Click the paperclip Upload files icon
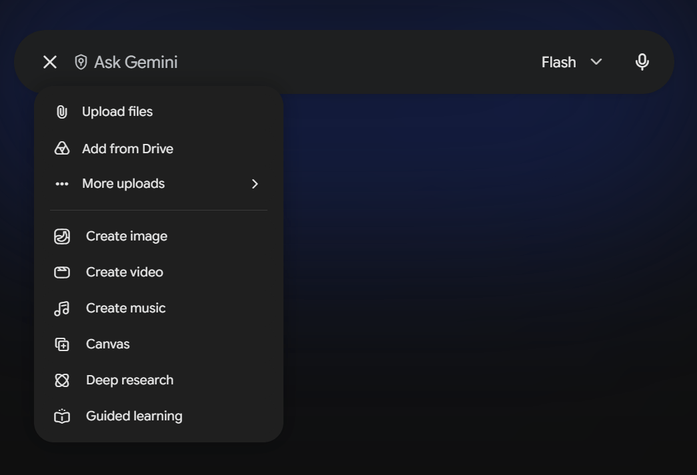697x475 pixels. tap(62, 112)
